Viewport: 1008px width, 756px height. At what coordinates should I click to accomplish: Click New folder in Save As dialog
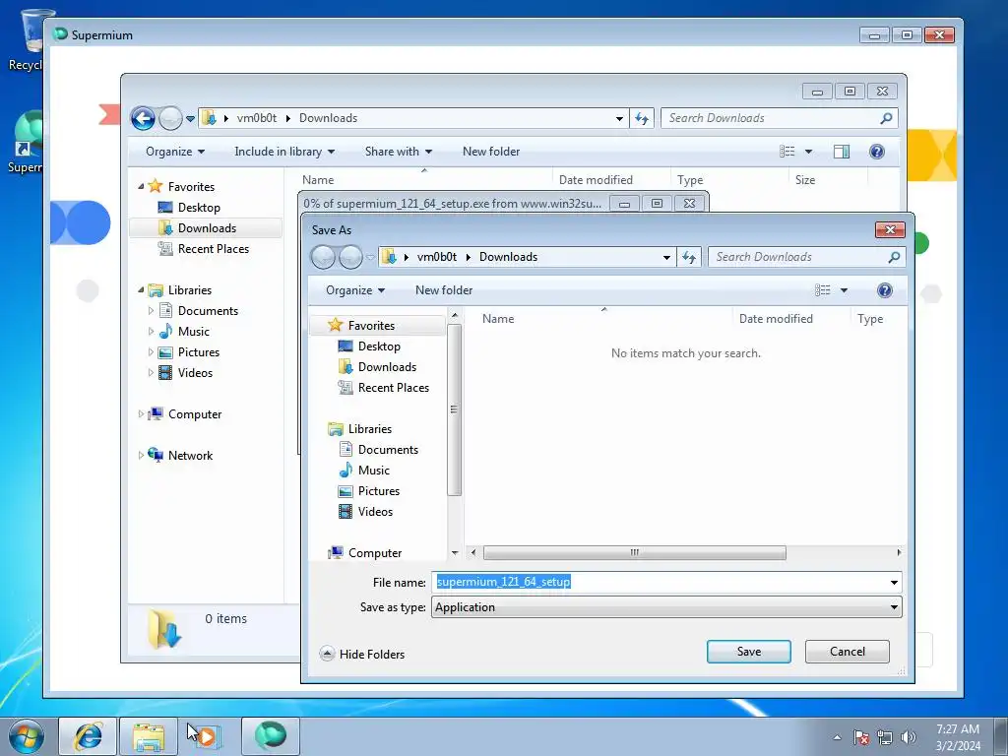(444, 290)
